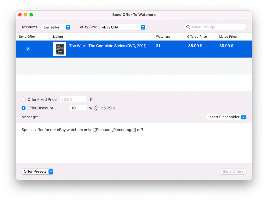268x201 pixels.
Task: Click The Wire DVD listing thumbnail
Action: pos(60,49)
